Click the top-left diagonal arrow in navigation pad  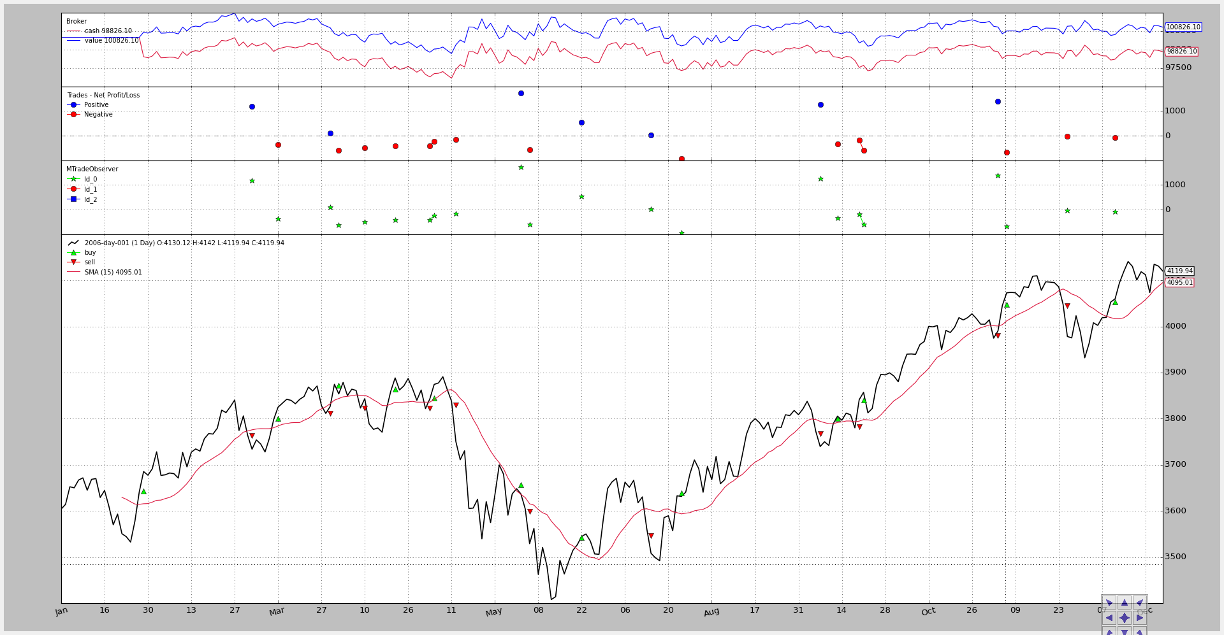(1109, 603)
